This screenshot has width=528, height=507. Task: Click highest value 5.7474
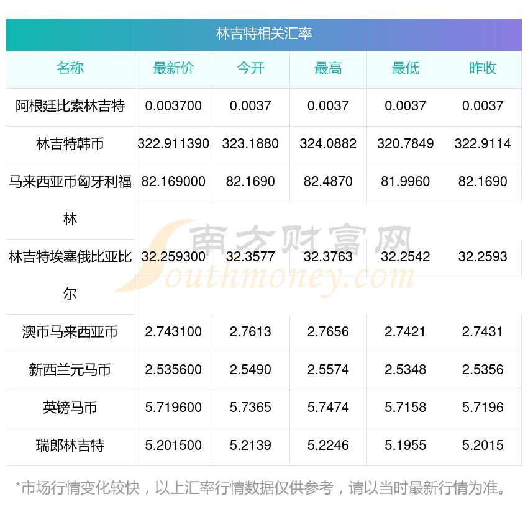click(x=328, y=408)
